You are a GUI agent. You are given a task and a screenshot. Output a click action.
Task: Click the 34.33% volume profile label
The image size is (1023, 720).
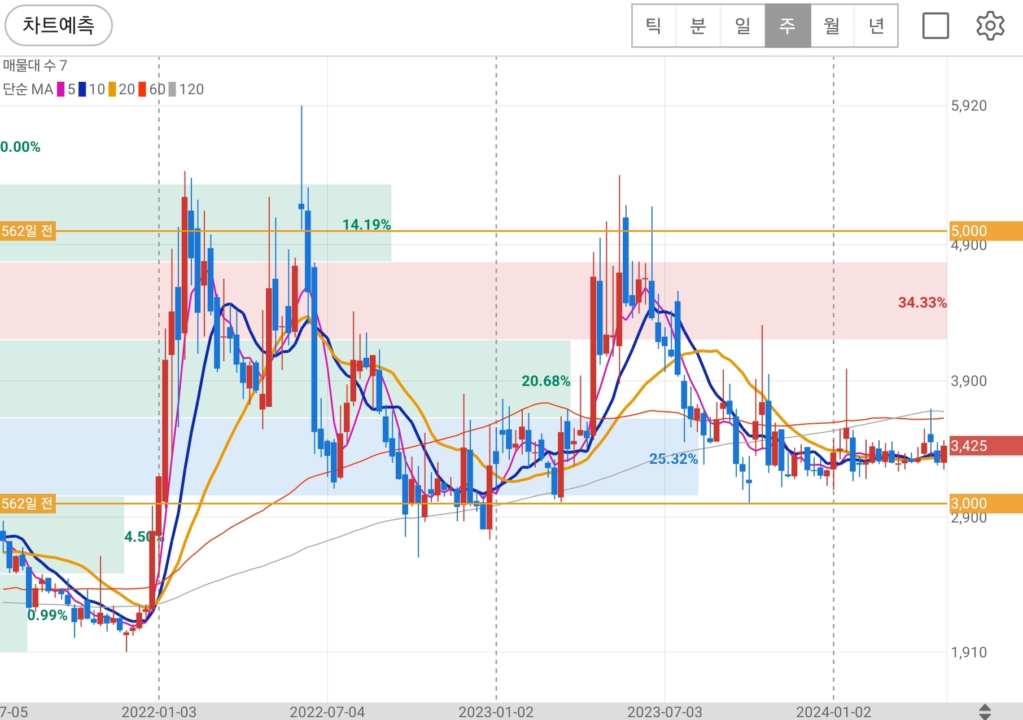pos(923,302)
